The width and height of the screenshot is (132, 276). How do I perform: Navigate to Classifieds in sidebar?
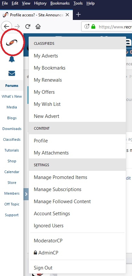click(12, 139)
